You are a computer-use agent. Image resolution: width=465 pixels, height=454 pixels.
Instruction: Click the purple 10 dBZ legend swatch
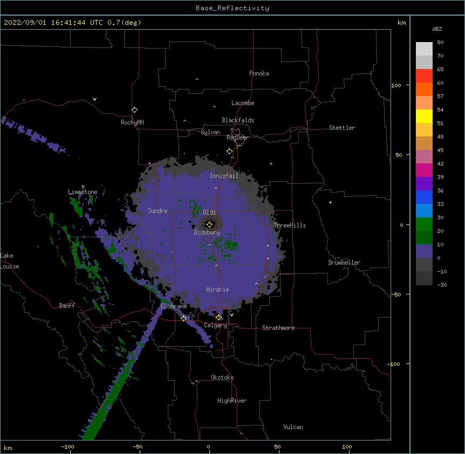click(424, 251)
